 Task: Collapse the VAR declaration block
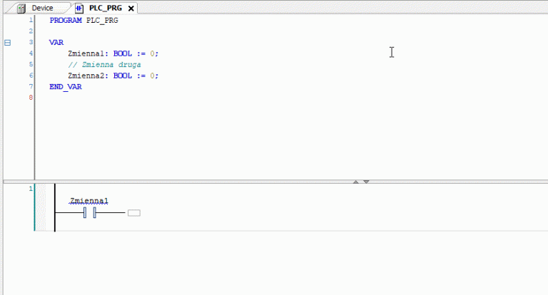[8, 43]
